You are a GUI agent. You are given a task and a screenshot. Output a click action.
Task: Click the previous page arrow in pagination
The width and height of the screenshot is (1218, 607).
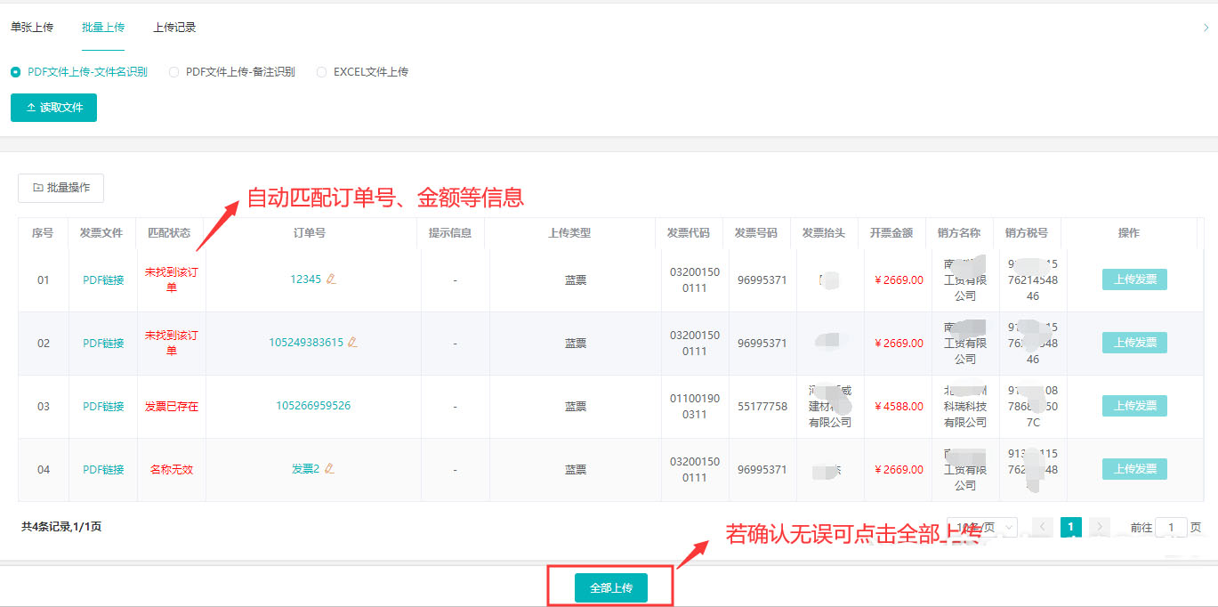point(1041,526)
